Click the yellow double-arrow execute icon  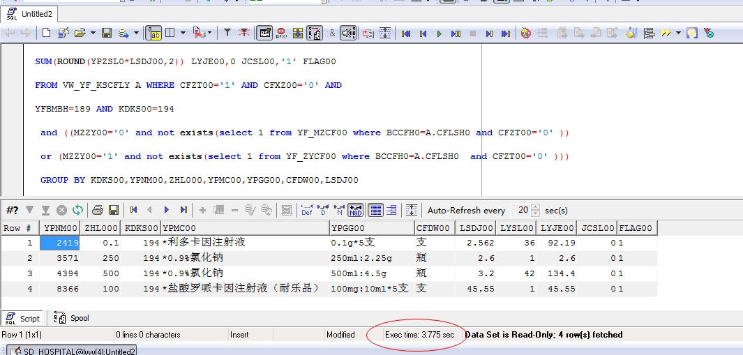666,33
